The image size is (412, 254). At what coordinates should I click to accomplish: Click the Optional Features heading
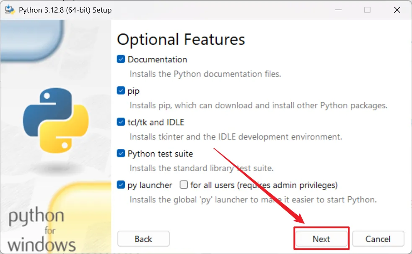click(181, 39)
